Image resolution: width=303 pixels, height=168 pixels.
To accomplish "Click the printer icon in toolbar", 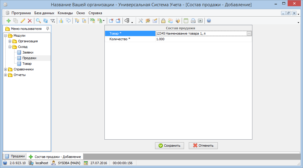I will coord(193,21).
